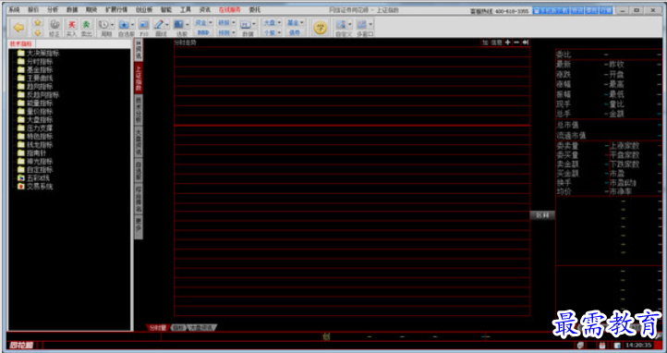Zoom out with the minus chart icon
Screen dimensions: 667x353
pyautogui.click(x=516, y=43)
